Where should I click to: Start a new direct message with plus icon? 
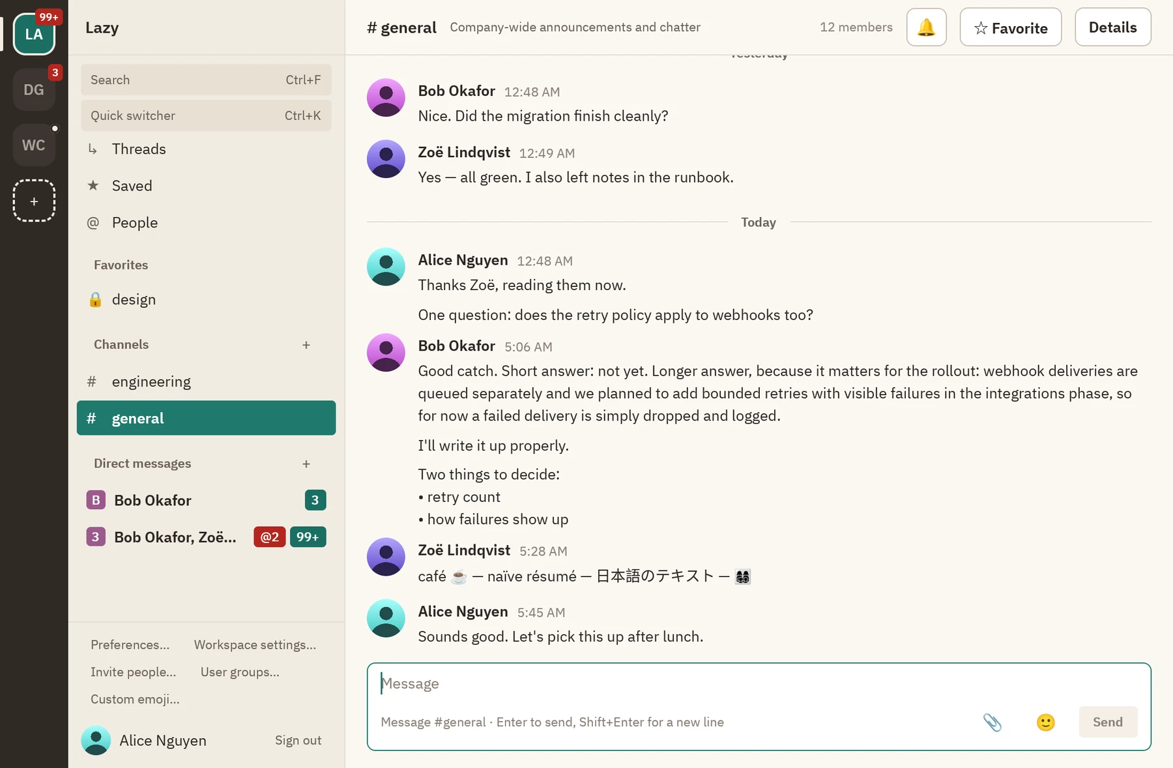[306, 464]
